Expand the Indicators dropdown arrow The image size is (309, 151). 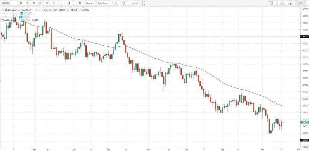pos(110,3)
